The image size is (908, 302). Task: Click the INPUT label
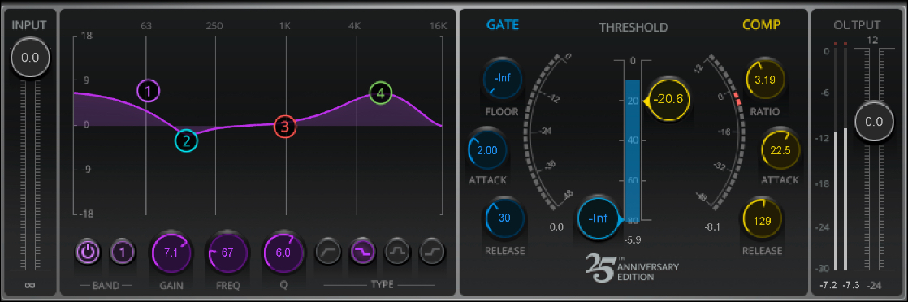29,25
